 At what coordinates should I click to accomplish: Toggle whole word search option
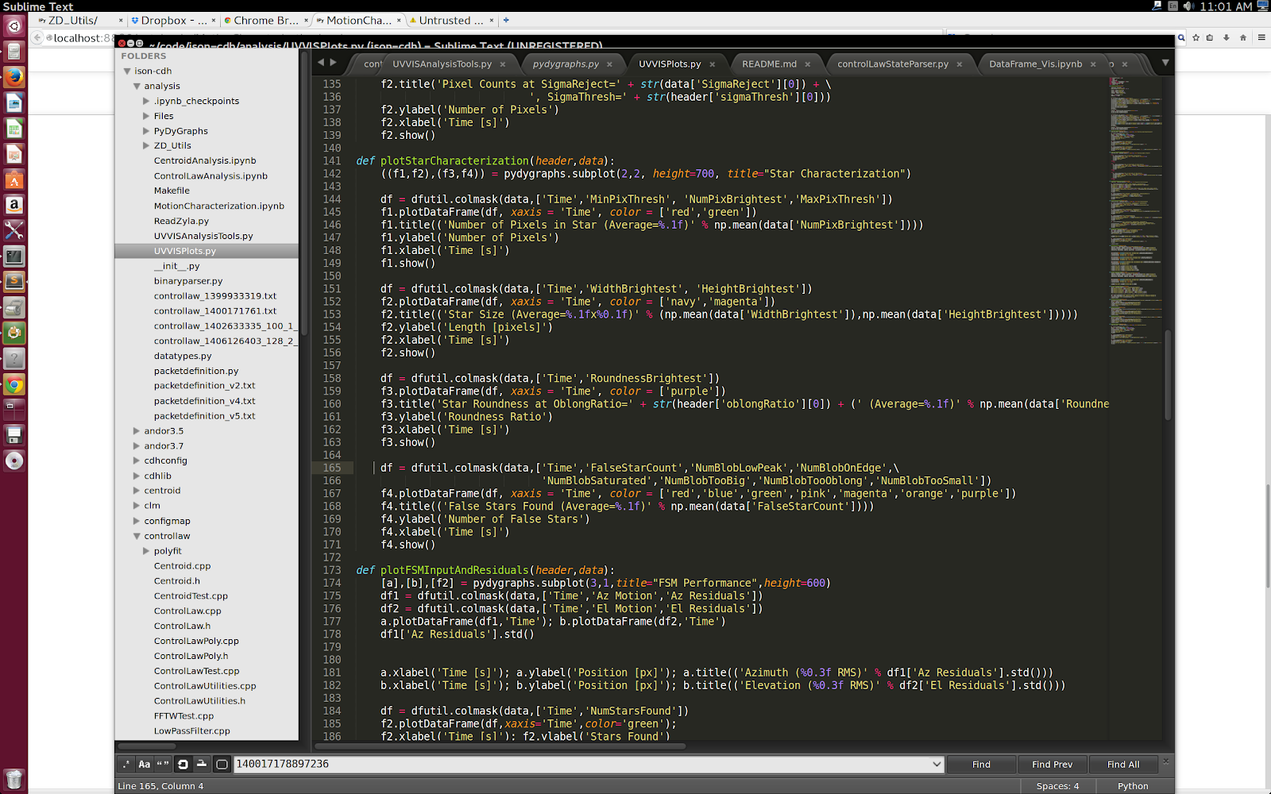pyautogui.click(x=163, y=764)
